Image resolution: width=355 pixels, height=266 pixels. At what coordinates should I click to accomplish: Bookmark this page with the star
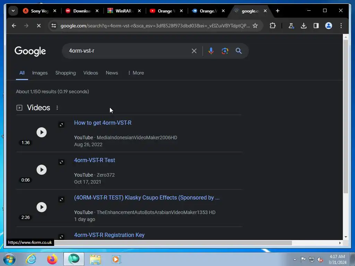tap(255, 26)
